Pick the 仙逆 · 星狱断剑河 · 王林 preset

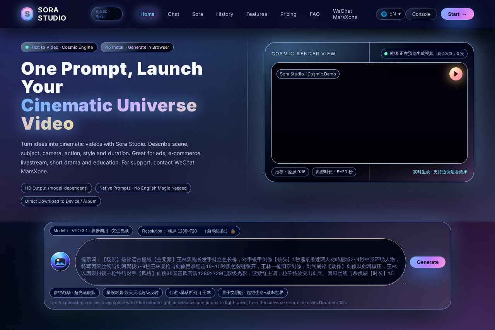pos(190,292)
